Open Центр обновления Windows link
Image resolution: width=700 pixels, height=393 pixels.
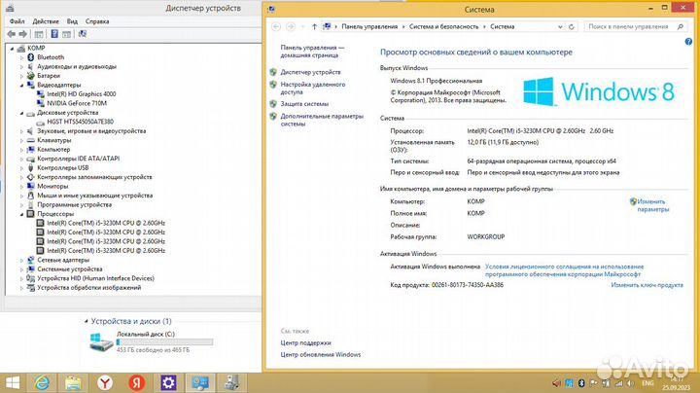tap(321, 355)
